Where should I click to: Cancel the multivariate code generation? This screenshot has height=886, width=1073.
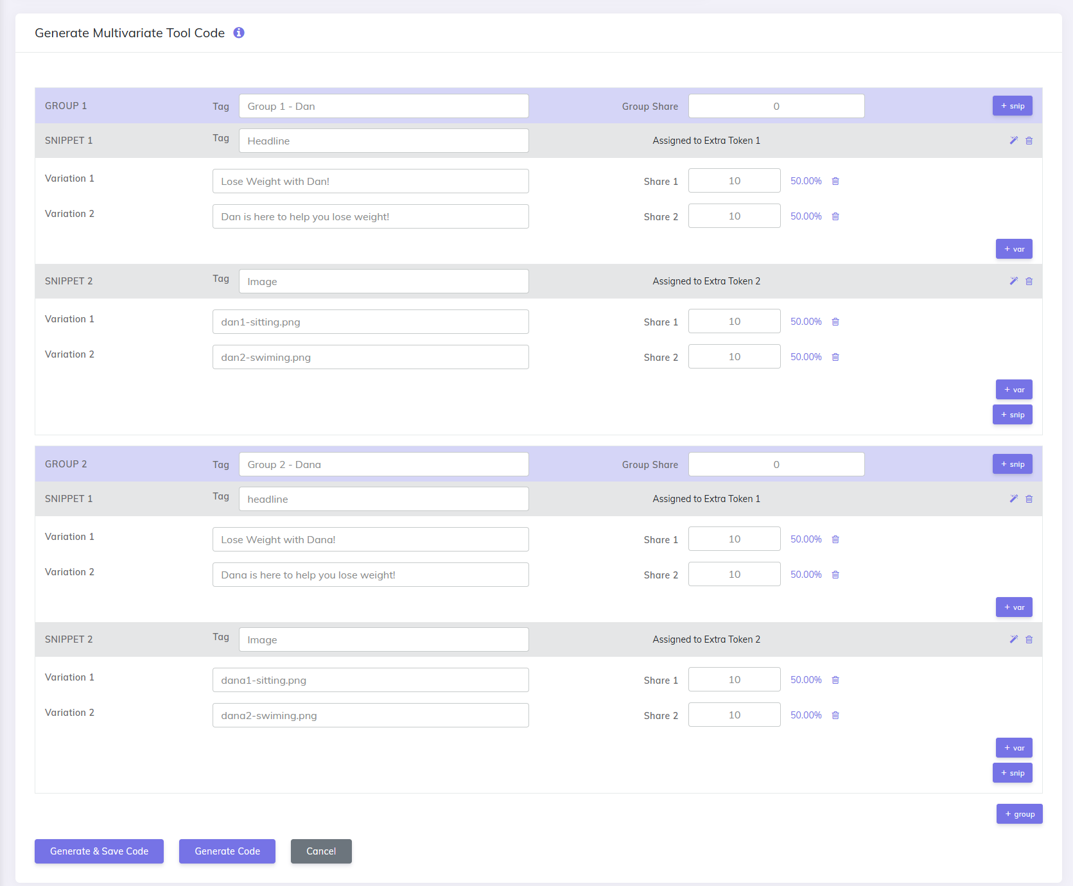coord(320,851)
